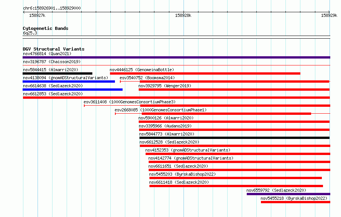The width and height of the screenshot is (341, 217).
Task: Click the red bar under nsv4142774
Action: pos(239,162)
